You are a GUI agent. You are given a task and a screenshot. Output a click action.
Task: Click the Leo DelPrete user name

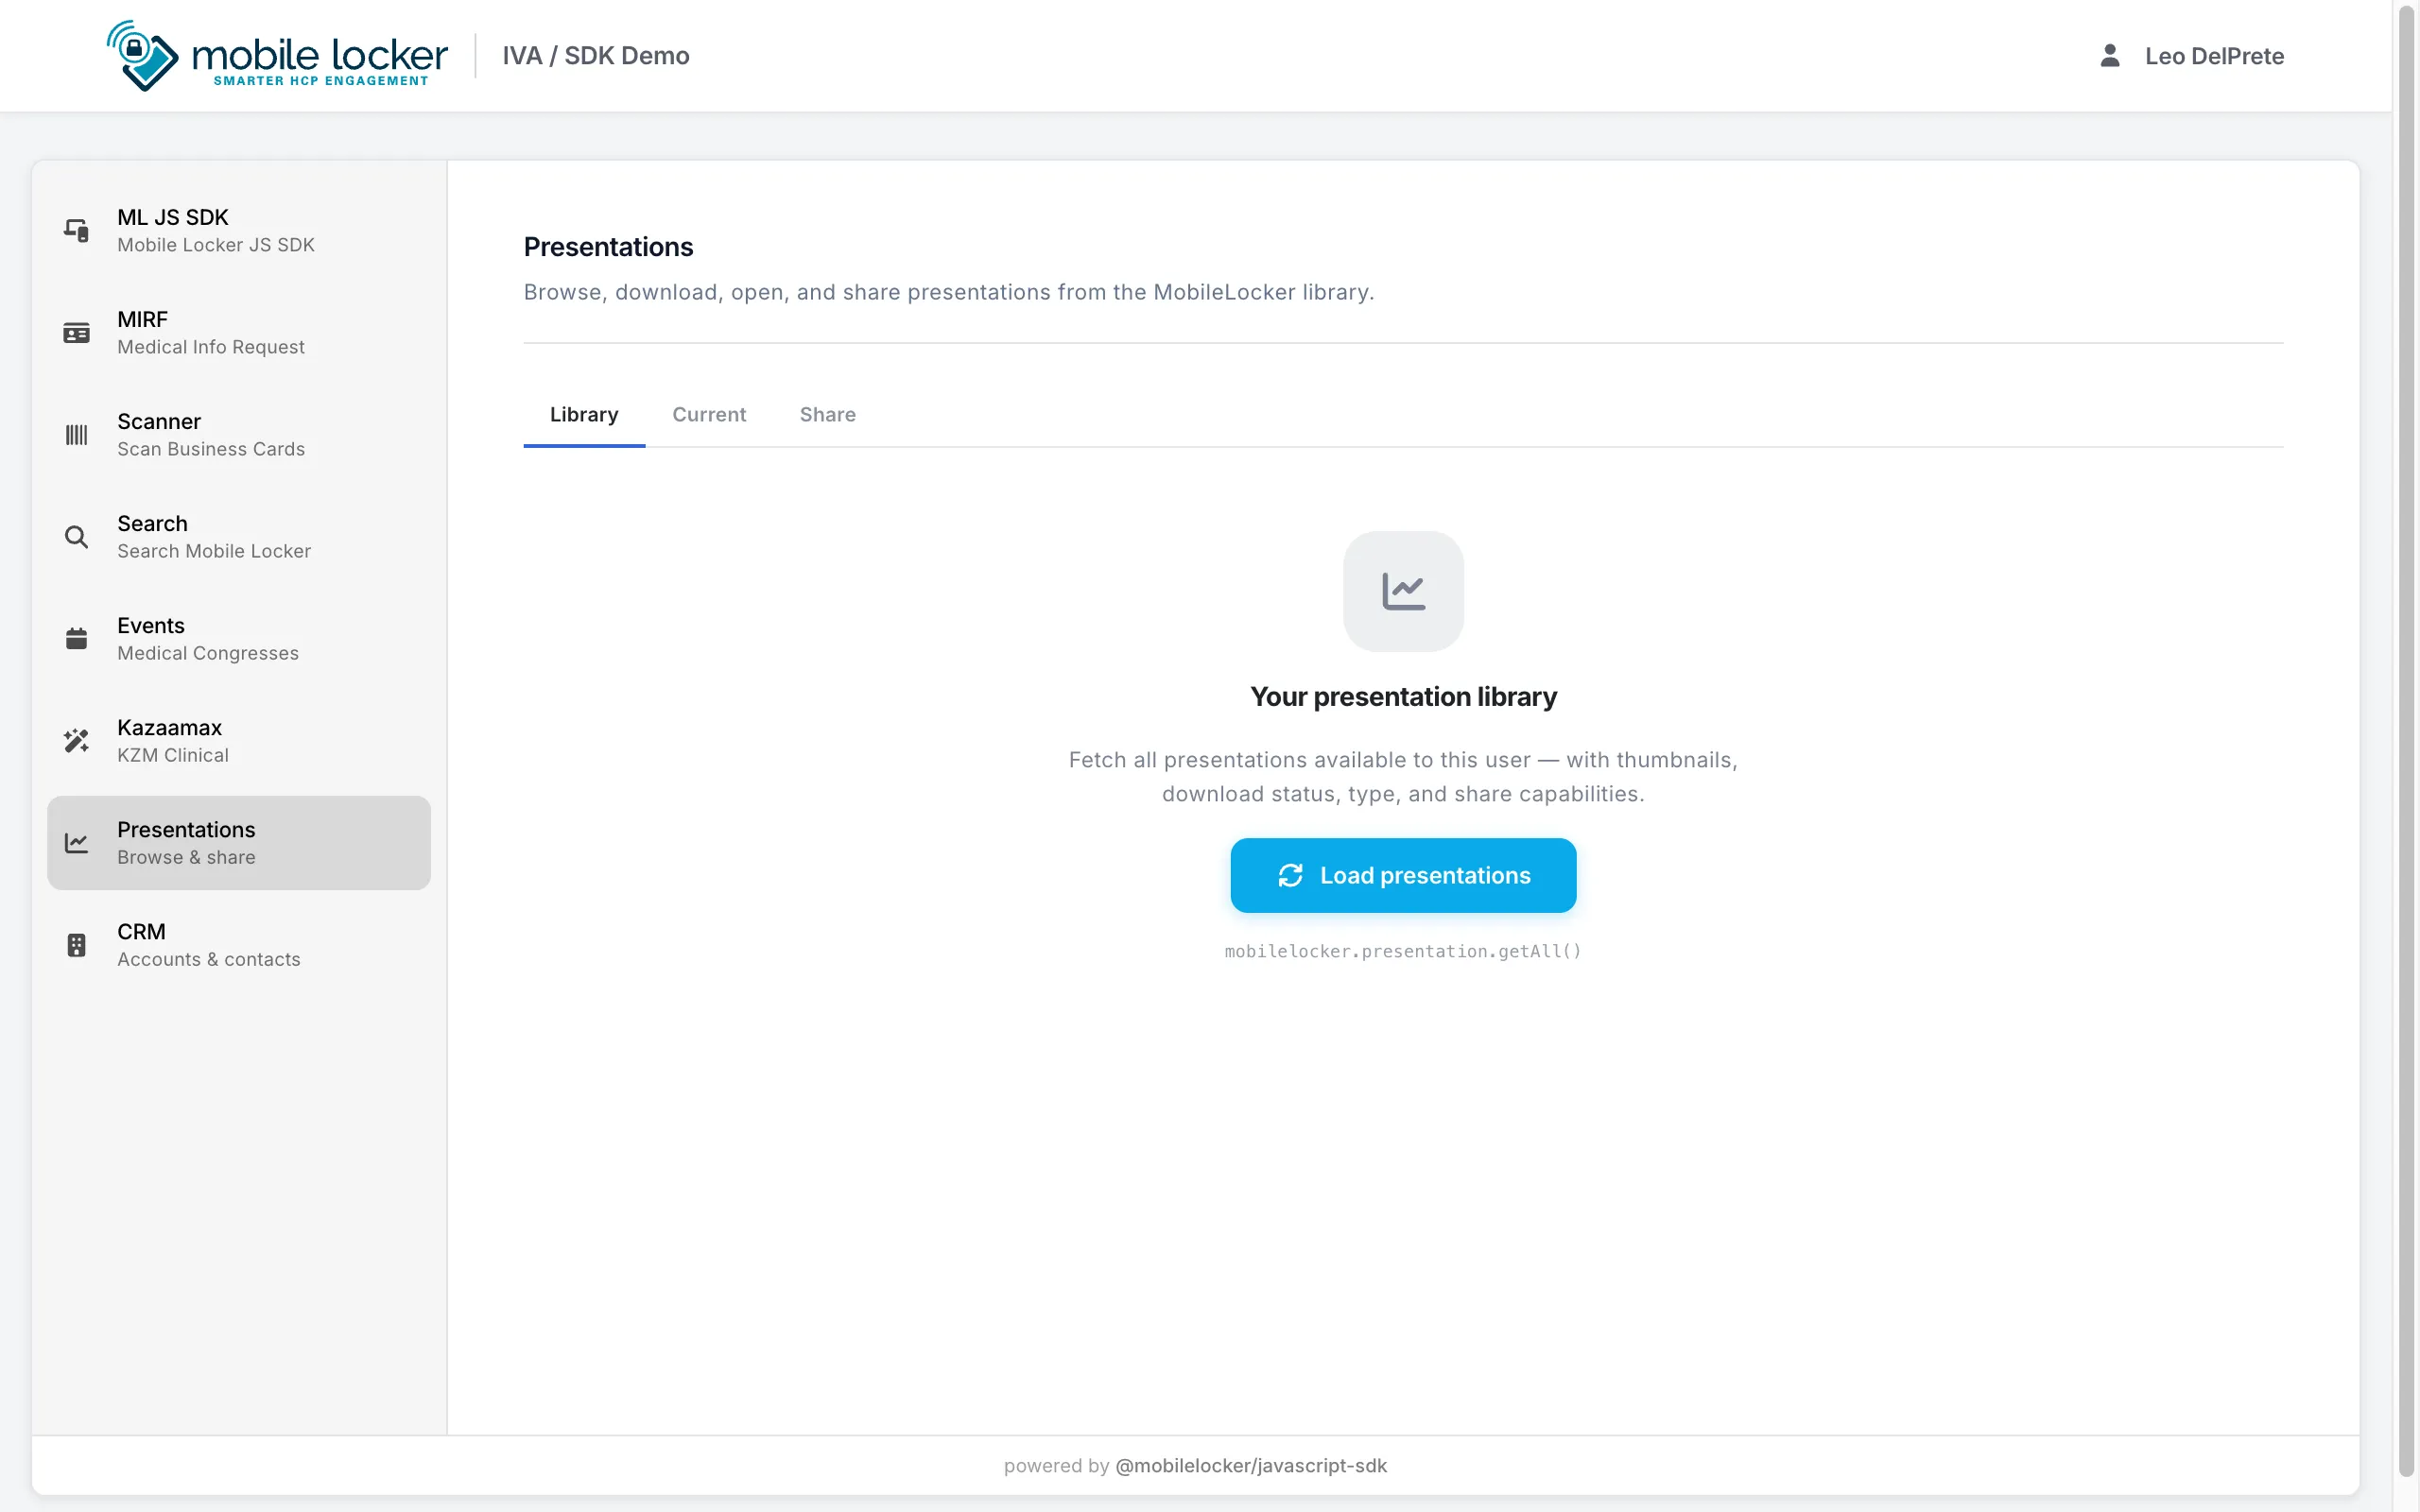(2214, 56)
